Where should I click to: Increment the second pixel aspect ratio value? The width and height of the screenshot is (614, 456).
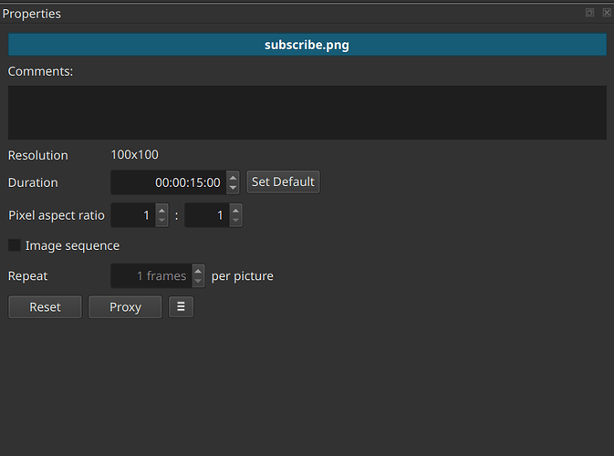(235, 211)
